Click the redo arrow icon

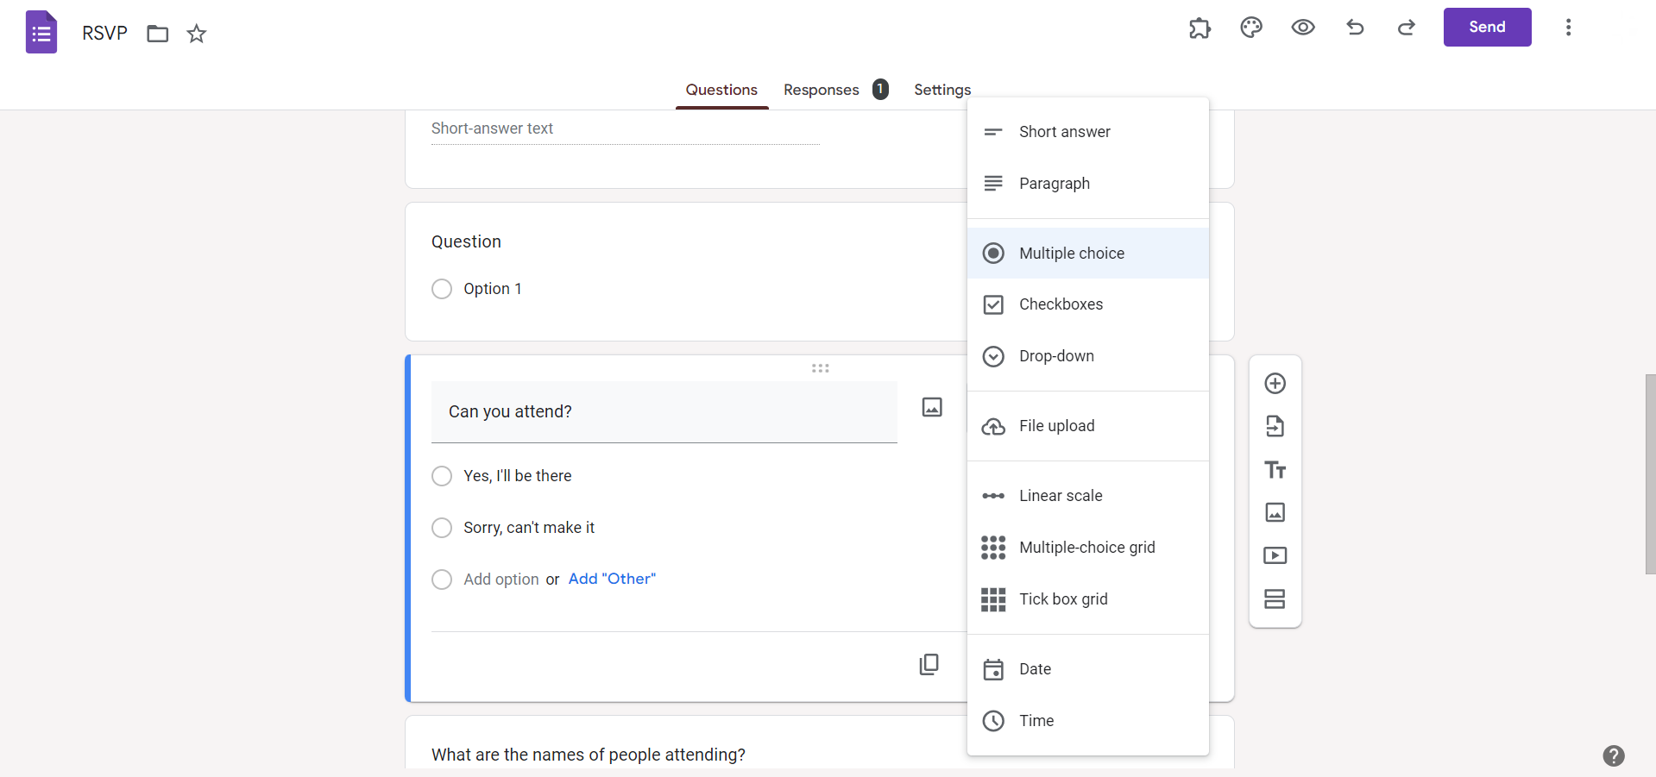click(1407, 28)
